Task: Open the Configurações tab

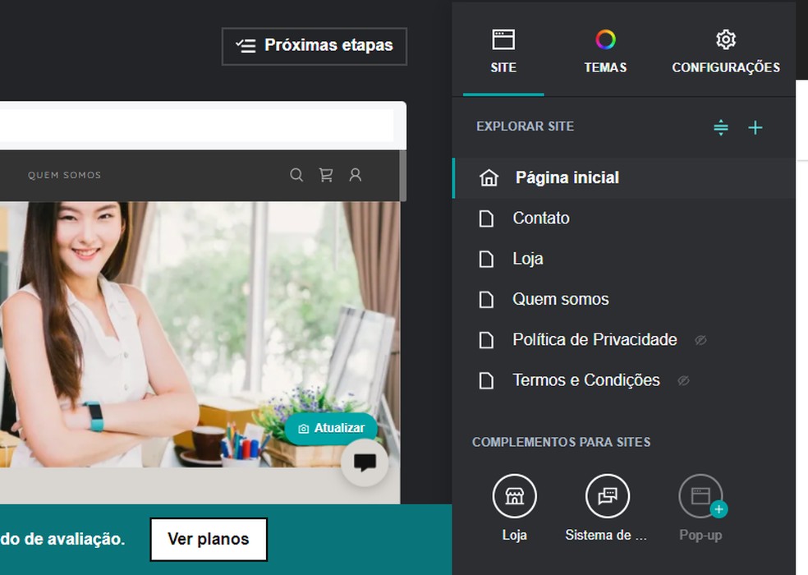Action: click(726, 51)
